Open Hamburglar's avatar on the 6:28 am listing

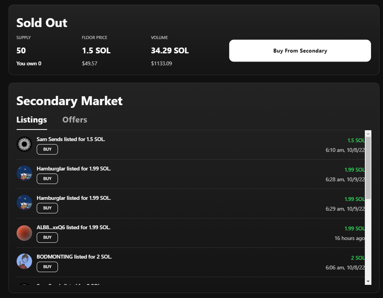pyautogui.click(x=24, y=173)
